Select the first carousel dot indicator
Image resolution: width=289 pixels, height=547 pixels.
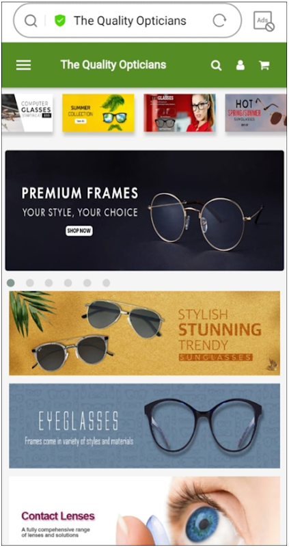(11, 282)
